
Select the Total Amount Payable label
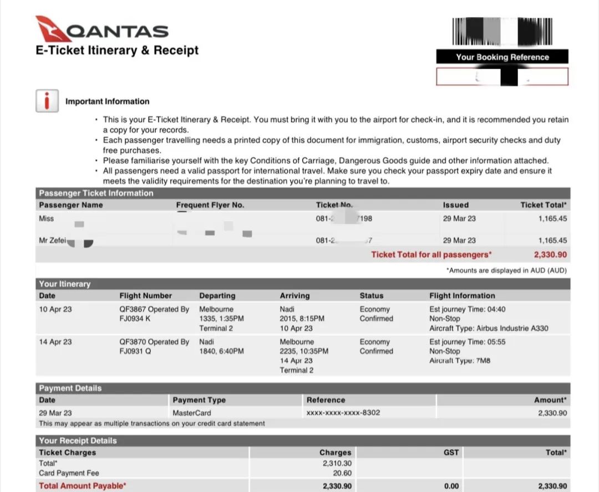[x=83, y=486]
